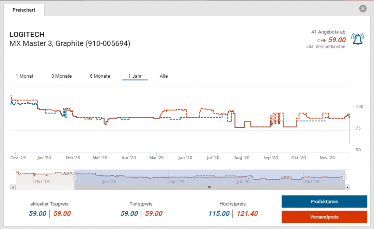Click the horizontal scrollbar thumb grip
The image size is (374, 229).
click(x=210, y=187)
